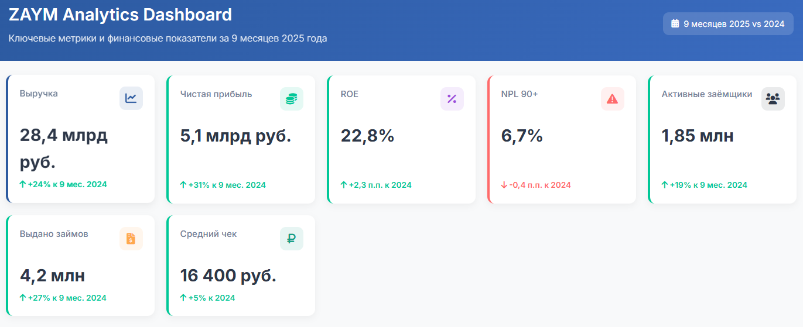Click the 1,85 млн active borrowers value
803x327 pixels.
(698, 136)
